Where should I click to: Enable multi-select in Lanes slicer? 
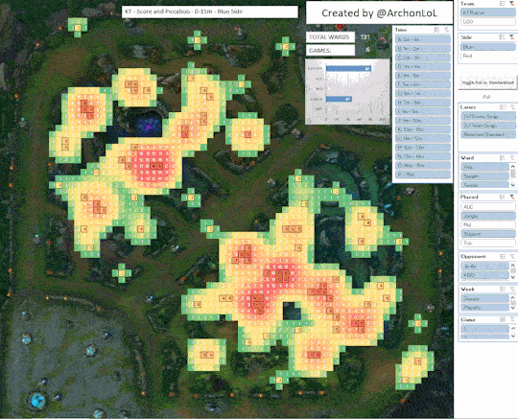tap(504, 107)
